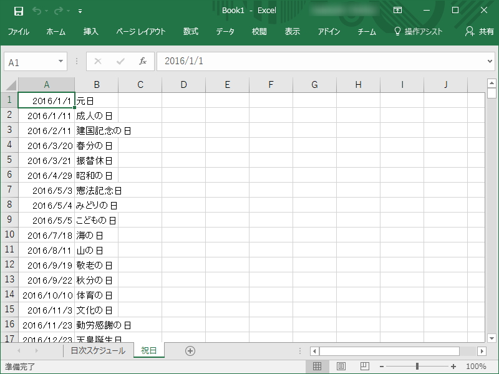Viewport: 499px width, 374px height.
Task: Click cell with date 2016/8/11
Action: (46, 250)
